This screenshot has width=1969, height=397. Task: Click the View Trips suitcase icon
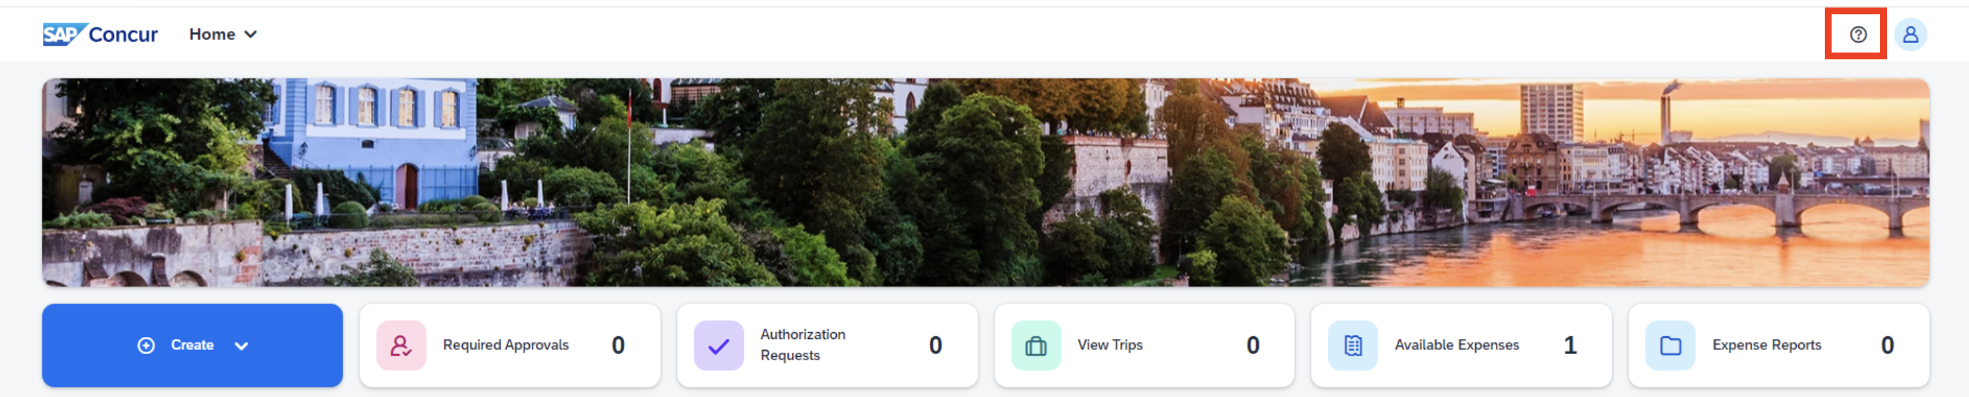[1036, 345]
